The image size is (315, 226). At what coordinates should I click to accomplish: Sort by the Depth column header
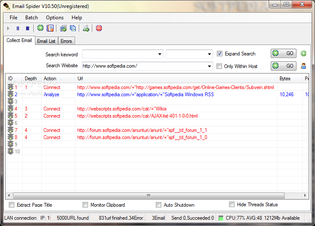click(x=32, y=79)
